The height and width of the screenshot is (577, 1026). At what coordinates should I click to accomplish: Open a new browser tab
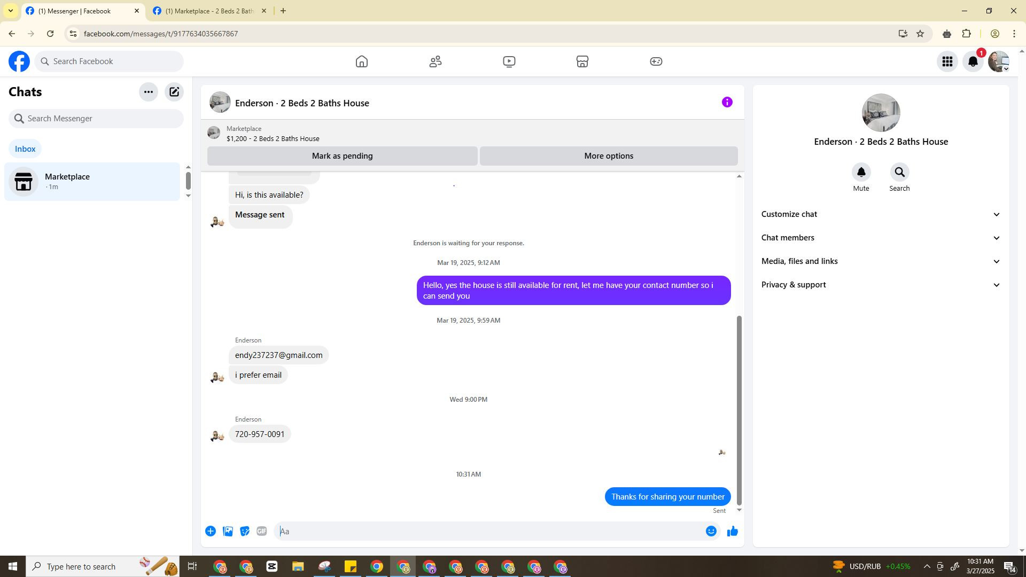tap(283, 11)
